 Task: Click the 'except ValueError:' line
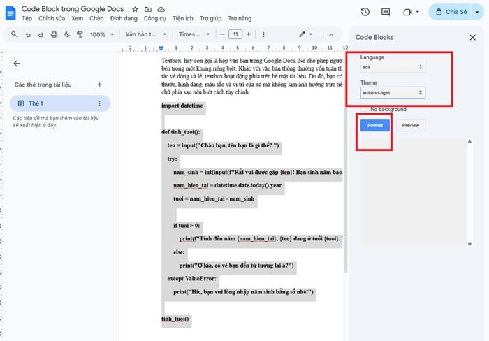[192, 278]
